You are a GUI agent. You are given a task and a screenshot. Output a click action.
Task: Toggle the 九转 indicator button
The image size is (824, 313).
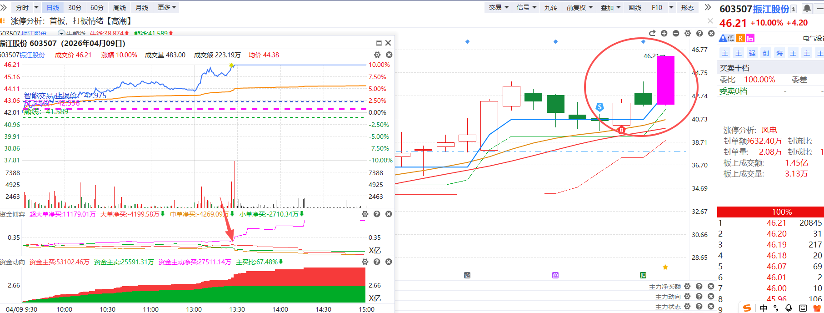(550, 8)
